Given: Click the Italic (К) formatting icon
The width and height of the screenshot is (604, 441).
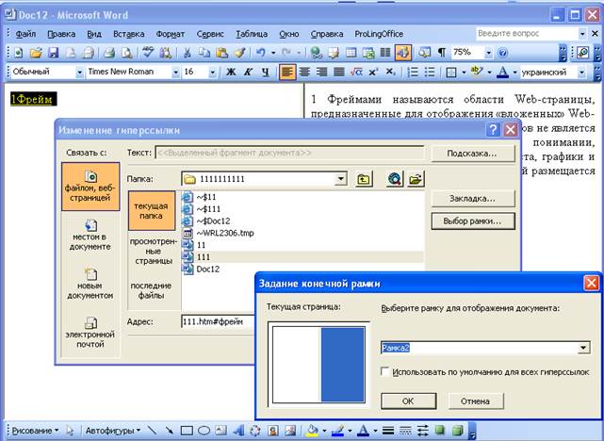Looking at the screenshot, I should point(248,72).
